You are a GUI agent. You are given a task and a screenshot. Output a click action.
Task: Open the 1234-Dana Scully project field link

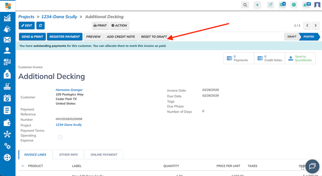coord(69,125)
